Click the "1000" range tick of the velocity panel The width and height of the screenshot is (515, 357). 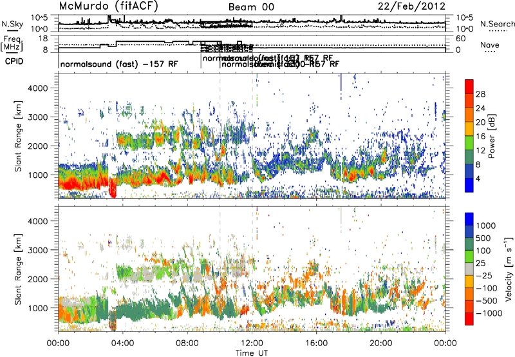point(37,308)
